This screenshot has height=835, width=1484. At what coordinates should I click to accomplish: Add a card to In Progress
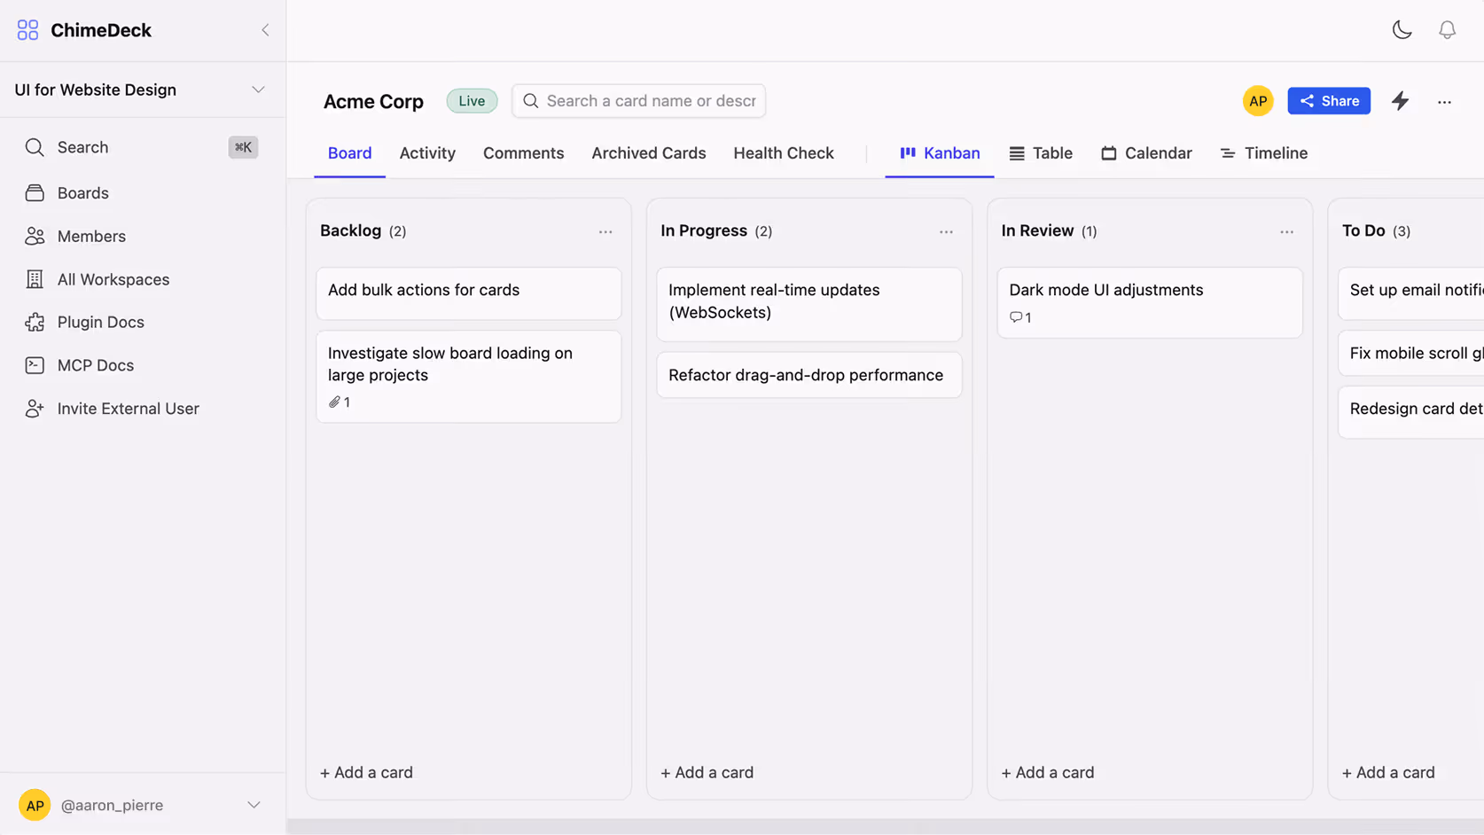click(x=707, y=772)
